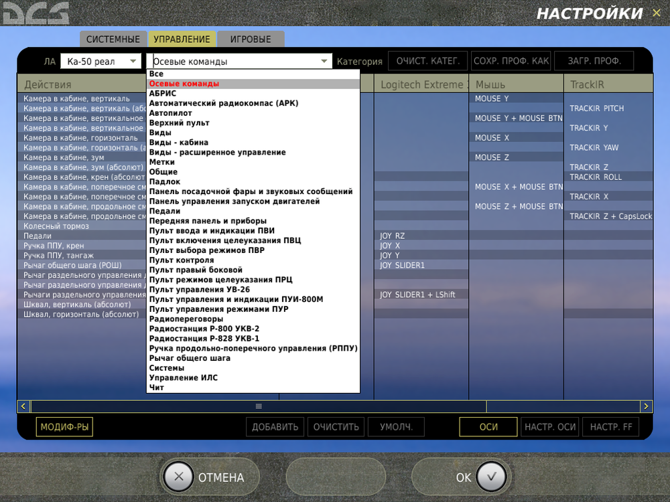Reset bindings using УМОЛЧ. button
The width and height of the screenshot is (670, 502).
[395, 426]
